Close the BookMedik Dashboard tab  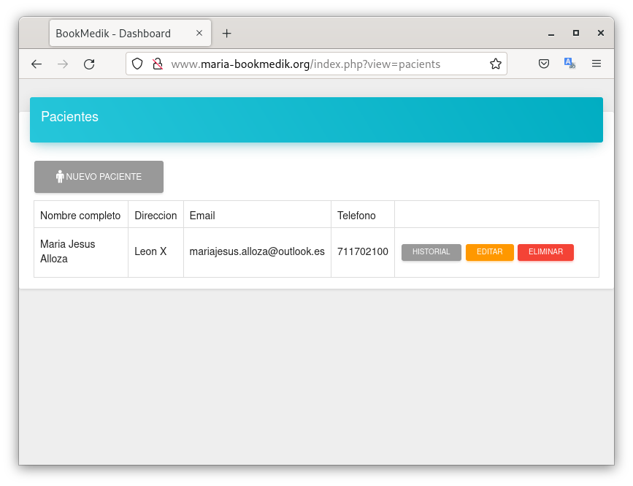pos(200,34)
